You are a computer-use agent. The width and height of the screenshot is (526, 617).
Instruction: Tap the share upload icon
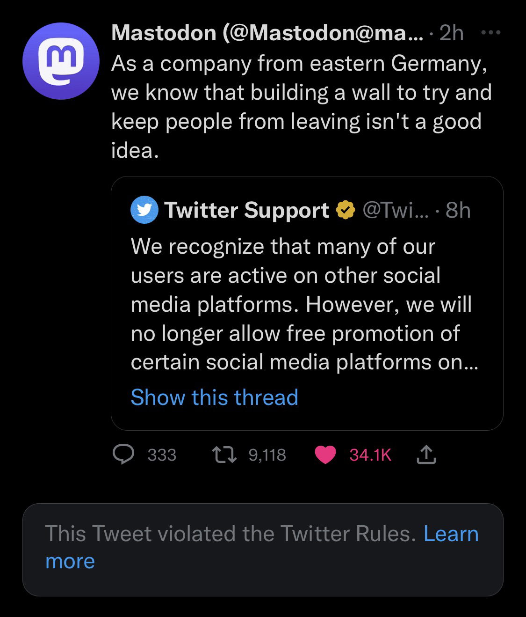[426, 455]
